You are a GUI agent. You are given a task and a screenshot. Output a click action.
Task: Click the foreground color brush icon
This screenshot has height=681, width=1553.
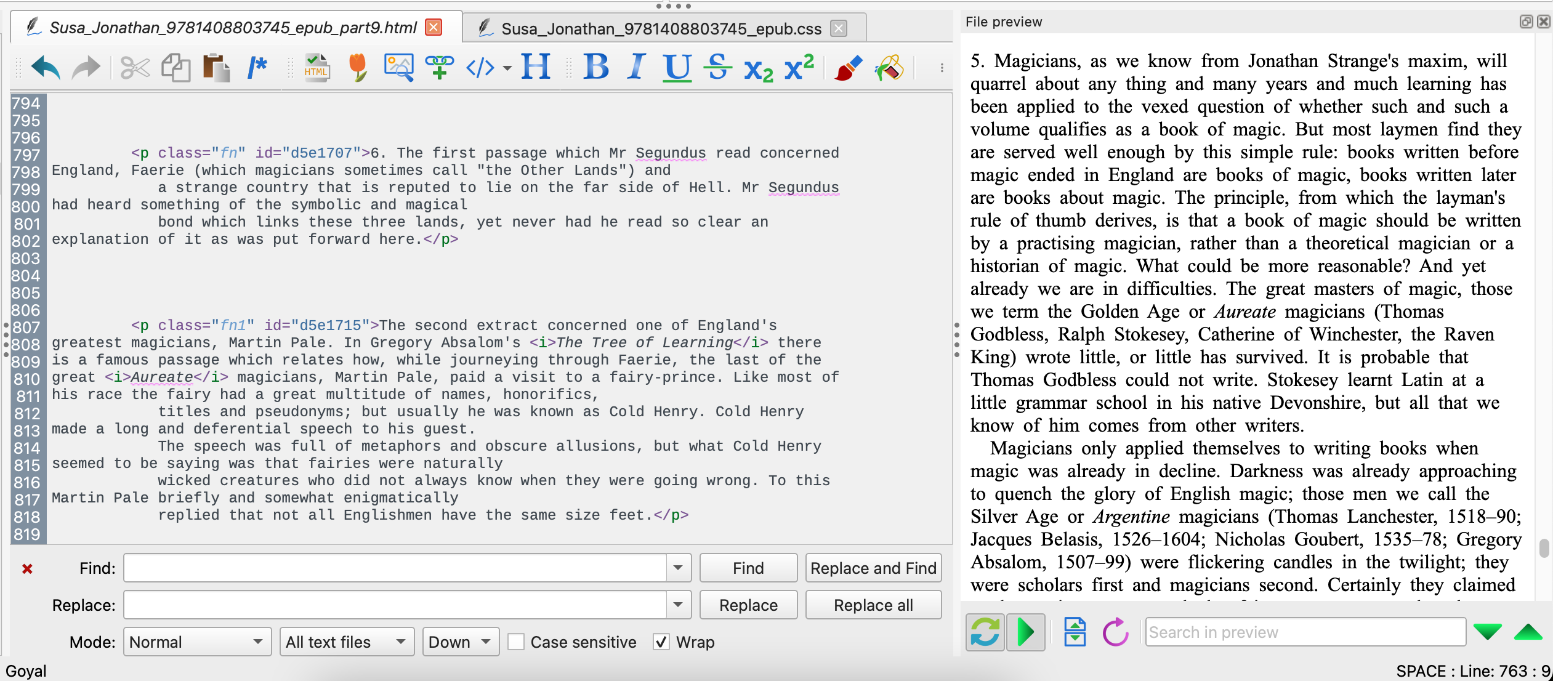(848, 68)
